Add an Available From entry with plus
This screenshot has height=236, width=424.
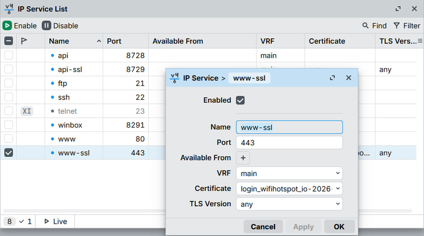[x=243, y=158]
